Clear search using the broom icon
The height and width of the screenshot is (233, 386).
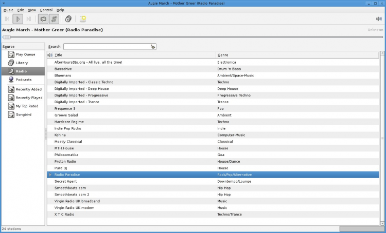click(153, 47)
